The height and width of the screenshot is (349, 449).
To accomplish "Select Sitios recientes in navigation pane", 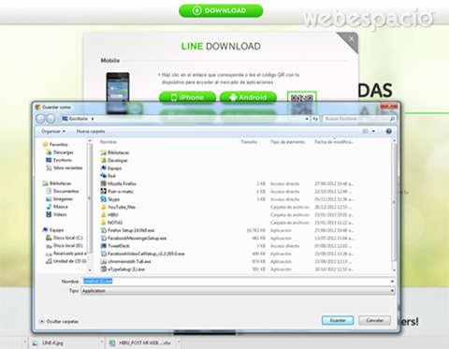I will pos(65,167).
